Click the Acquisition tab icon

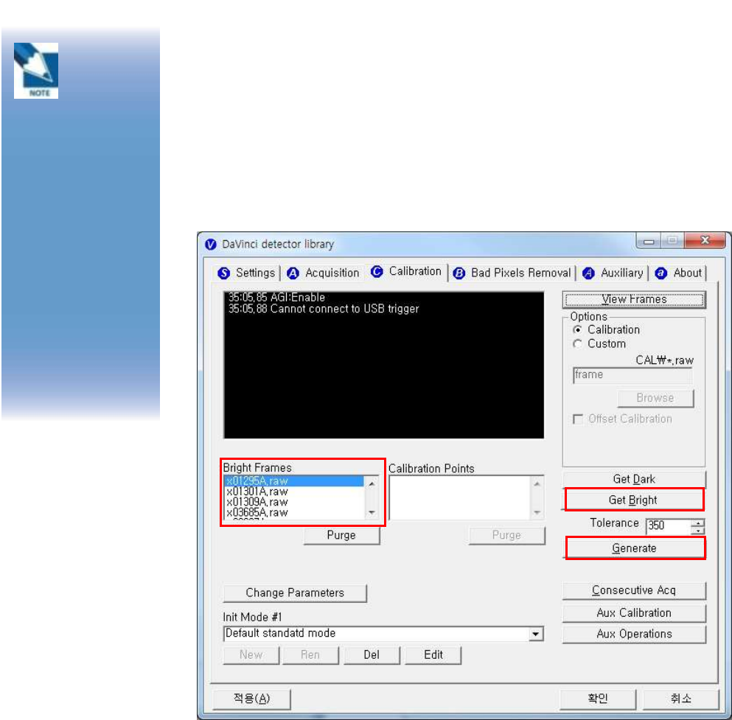click(293, 273)
